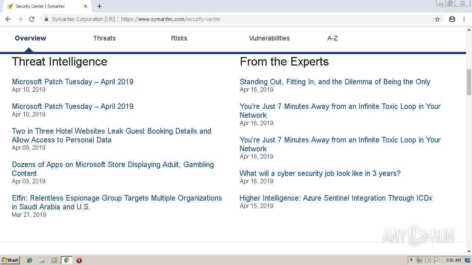Open Elfin Relentless Espionage Group article
Screen dimensions: 472x265
pyautogui.click(x=117, y=202)
